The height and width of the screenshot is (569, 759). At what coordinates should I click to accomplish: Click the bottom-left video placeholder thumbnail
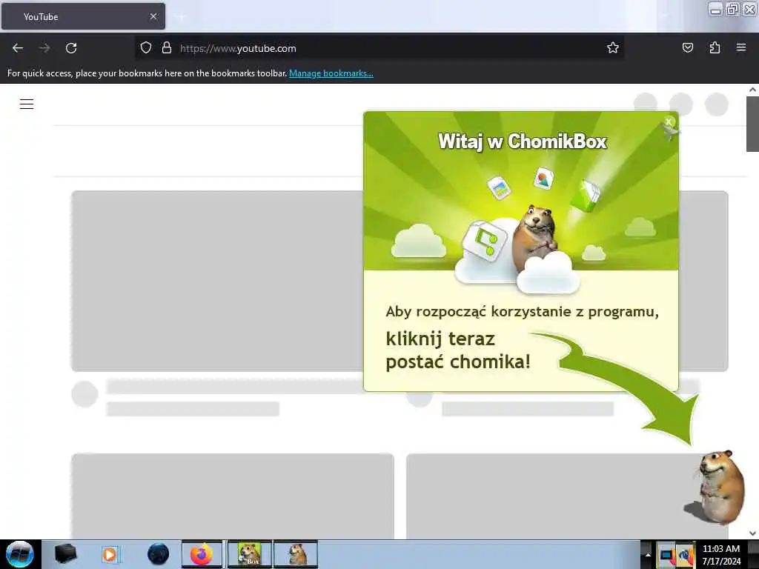(233, 496)
